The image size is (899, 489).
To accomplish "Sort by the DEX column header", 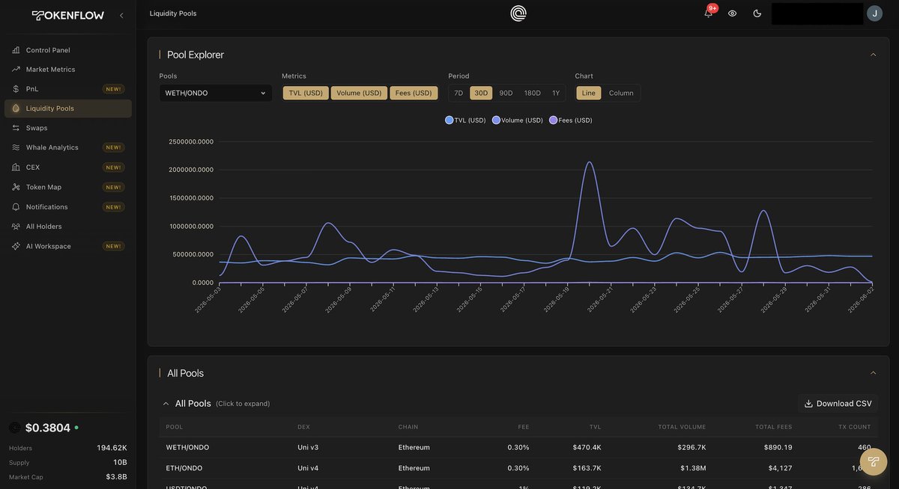I will click(303, 427).
